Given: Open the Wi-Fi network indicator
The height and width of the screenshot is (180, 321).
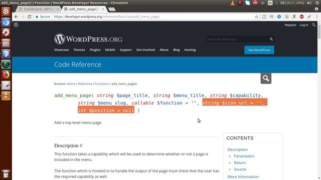Looking at the screenshot, I should click(x=263, y=3).
